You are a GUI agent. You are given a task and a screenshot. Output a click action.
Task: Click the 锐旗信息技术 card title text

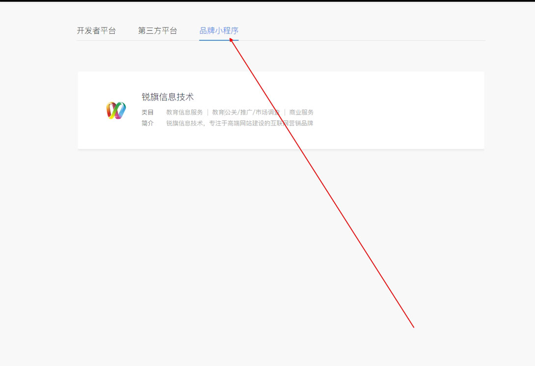[x=167, y=96]
